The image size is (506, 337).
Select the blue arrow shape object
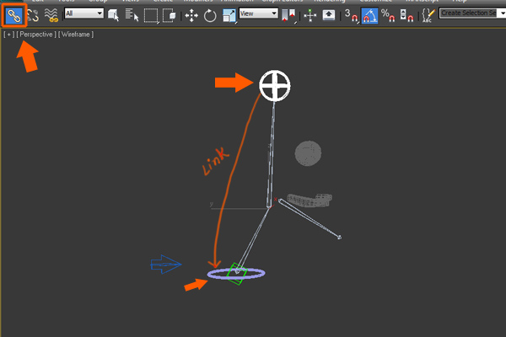coord(165,265)
